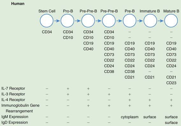Click CD34 under Stem Cell
This screenshot has width=181, height=126.
click(x=47, y=32)
